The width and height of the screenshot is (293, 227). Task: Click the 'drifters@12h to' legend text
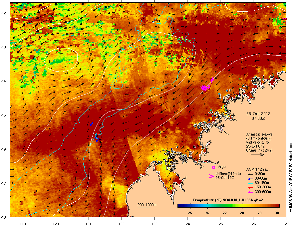click(228, 174)
